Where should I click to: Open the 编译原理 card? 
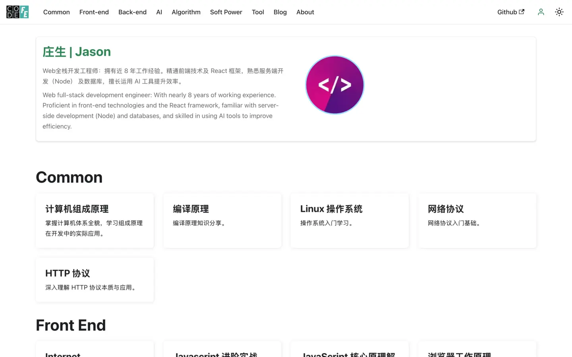tap(222, 221)
